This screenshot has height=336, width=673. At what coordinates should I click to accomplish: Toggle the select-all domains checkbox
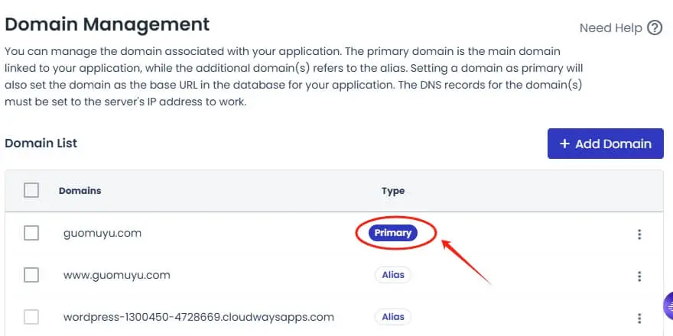[31, 190]
